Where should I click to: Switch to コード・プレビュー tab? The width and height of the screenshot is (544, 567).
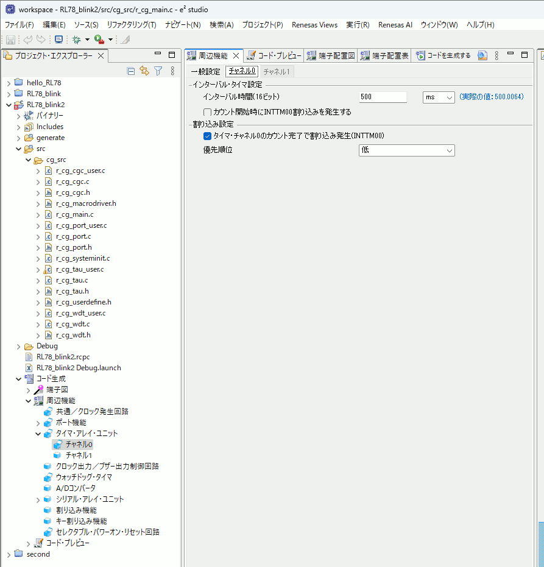point(274,55)
